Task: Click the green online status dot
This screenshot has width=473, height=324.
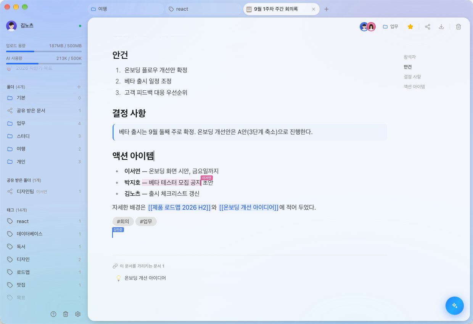Action: [80, 26]
